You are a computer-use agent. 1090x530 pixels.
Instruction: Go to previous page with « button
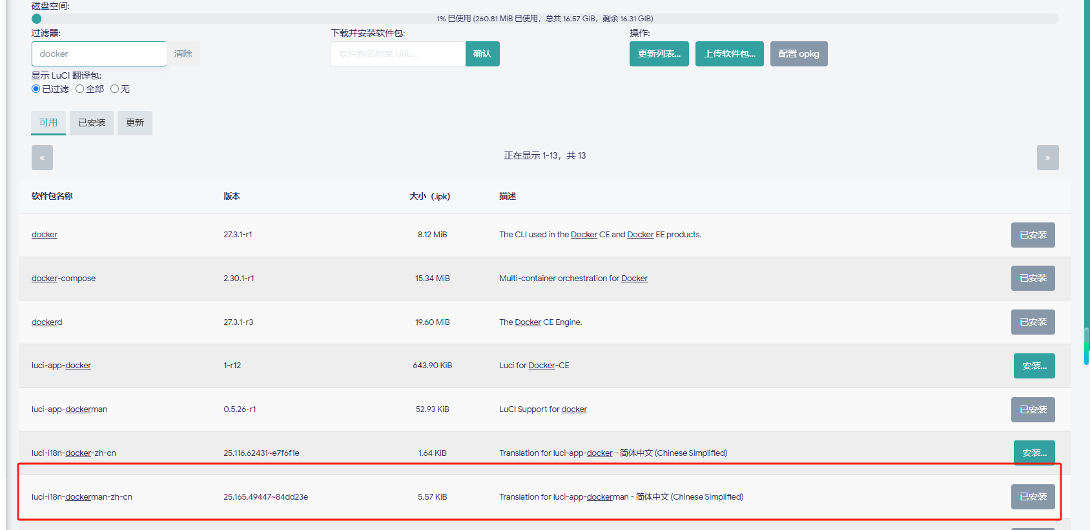click(42, 157)
